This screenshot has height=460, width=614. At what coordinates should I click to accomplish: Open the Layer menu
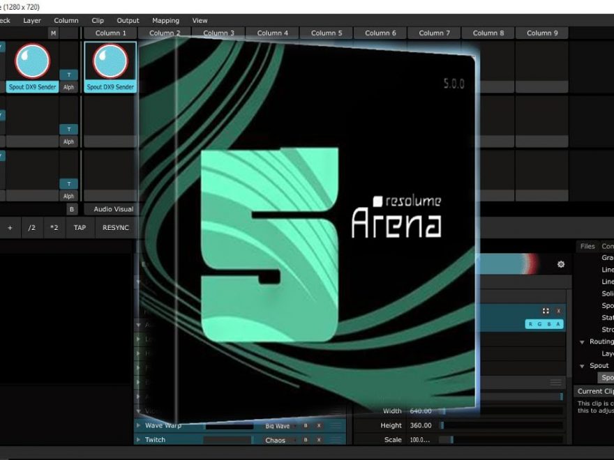coord(32,20)
